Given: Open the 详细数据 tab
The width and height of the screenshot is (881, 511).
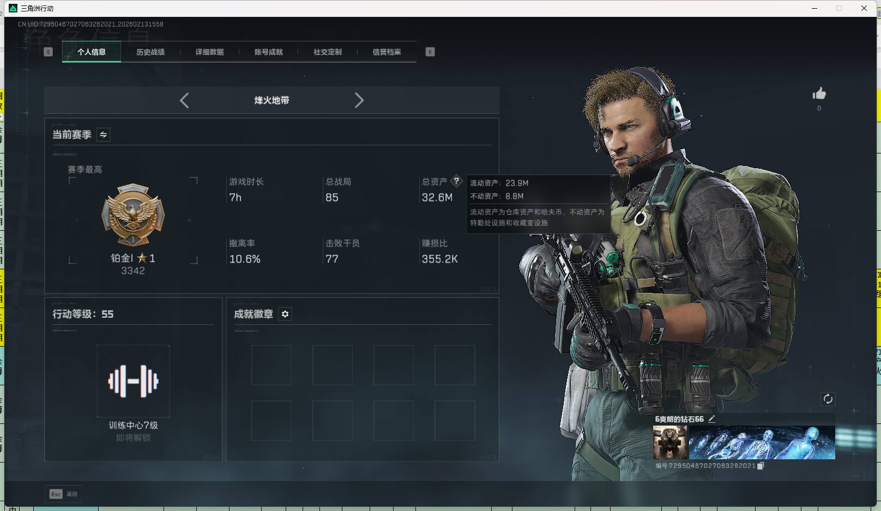Looking at the screenshot, I should [x=210, y=52].
